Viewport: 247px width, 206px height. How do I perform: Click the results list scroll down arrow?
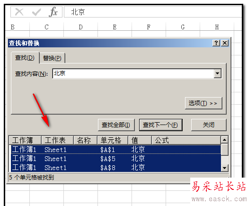[x=224, y=168]
